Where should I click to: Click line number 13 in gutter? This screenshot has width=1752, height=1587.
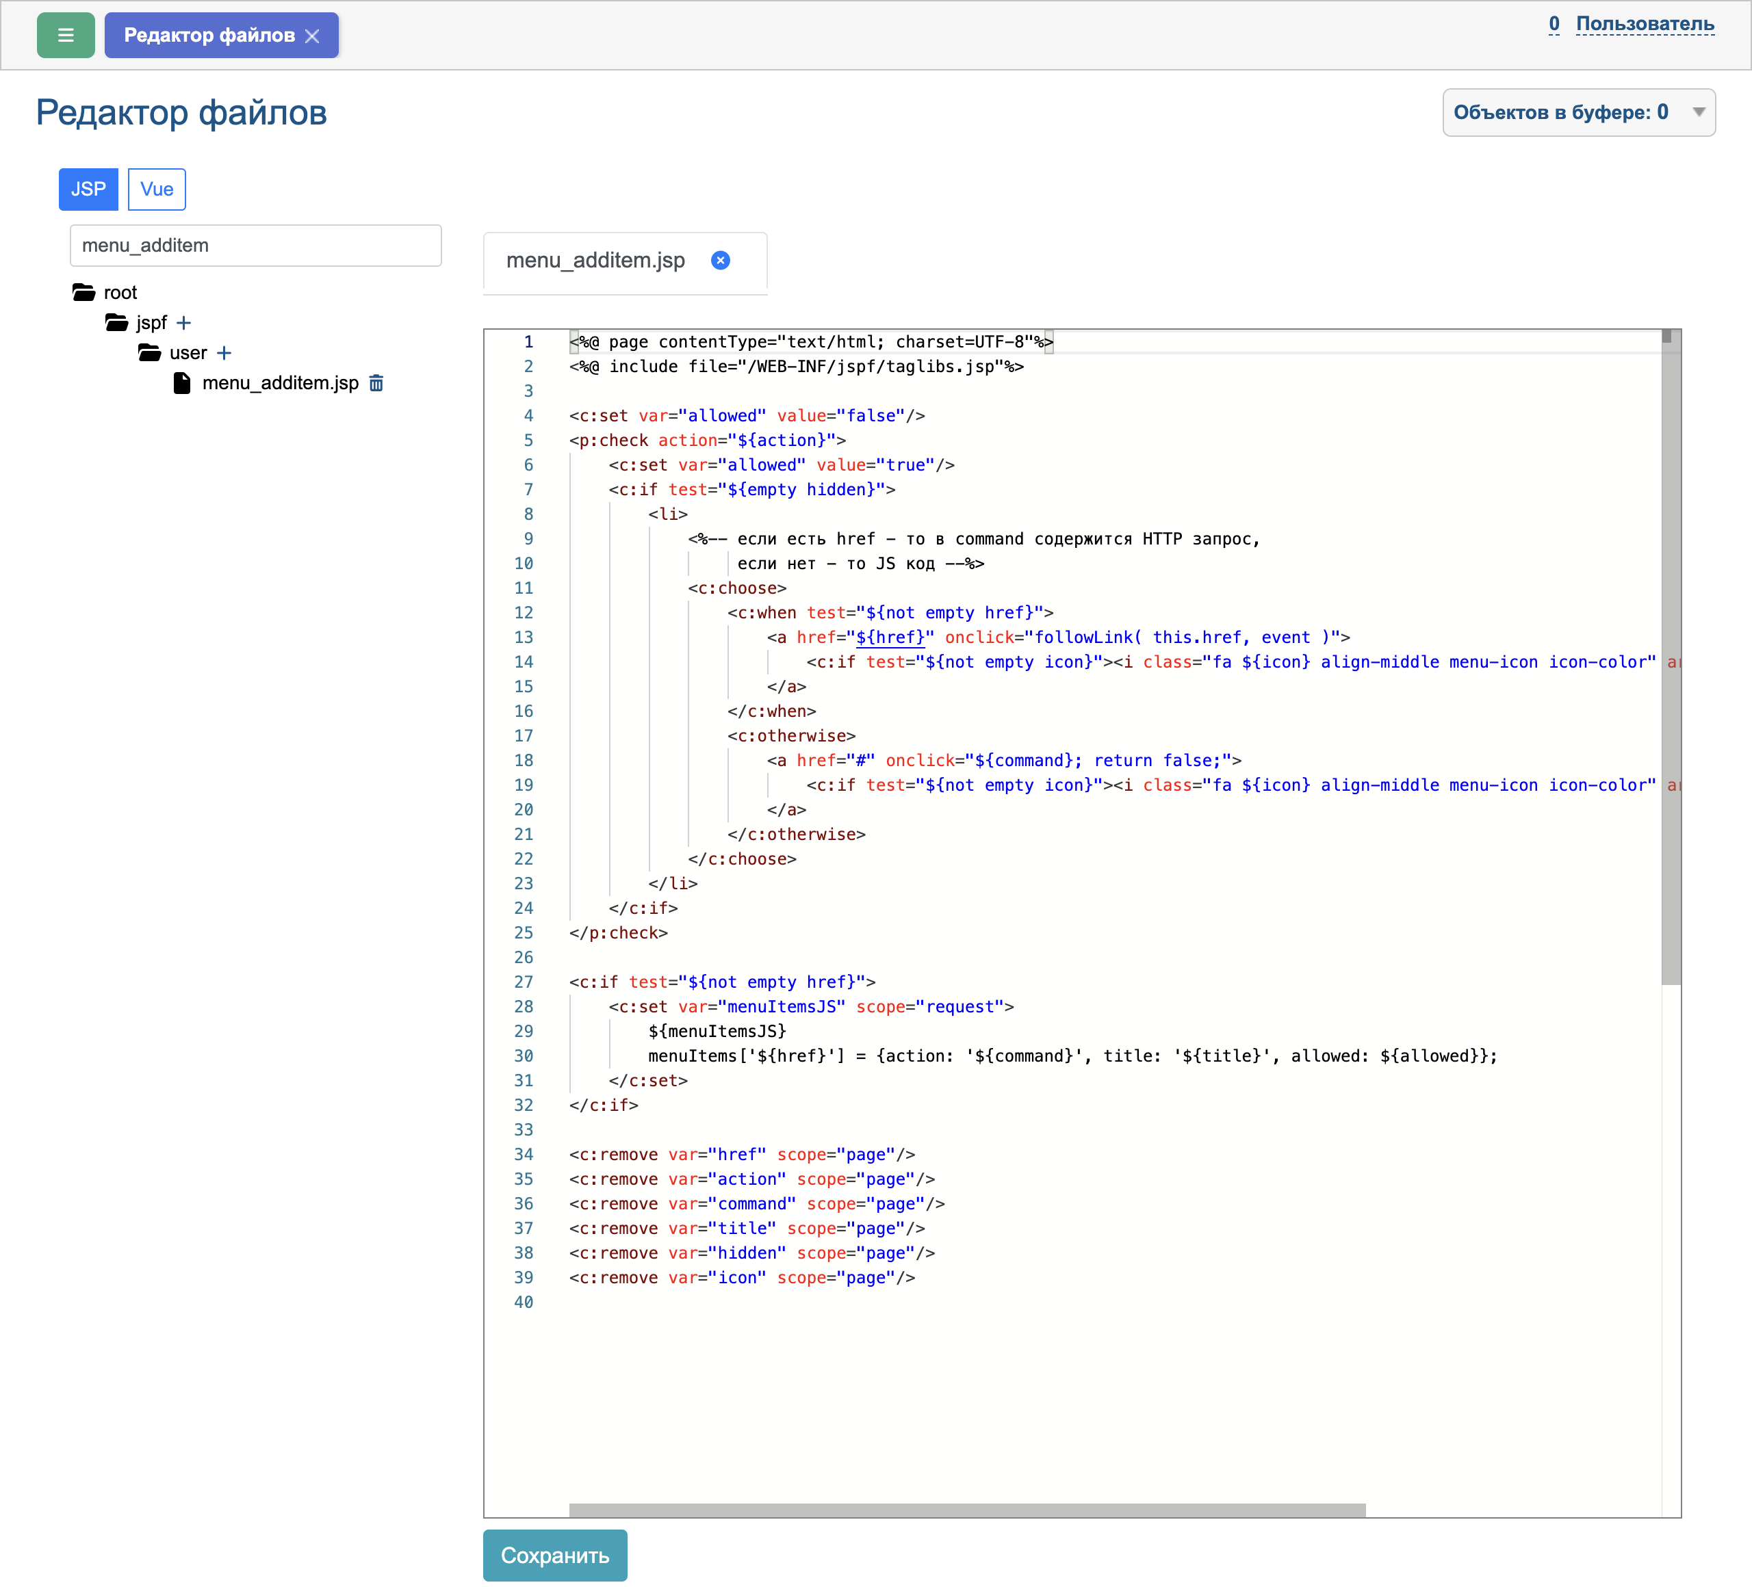[523, 638]
